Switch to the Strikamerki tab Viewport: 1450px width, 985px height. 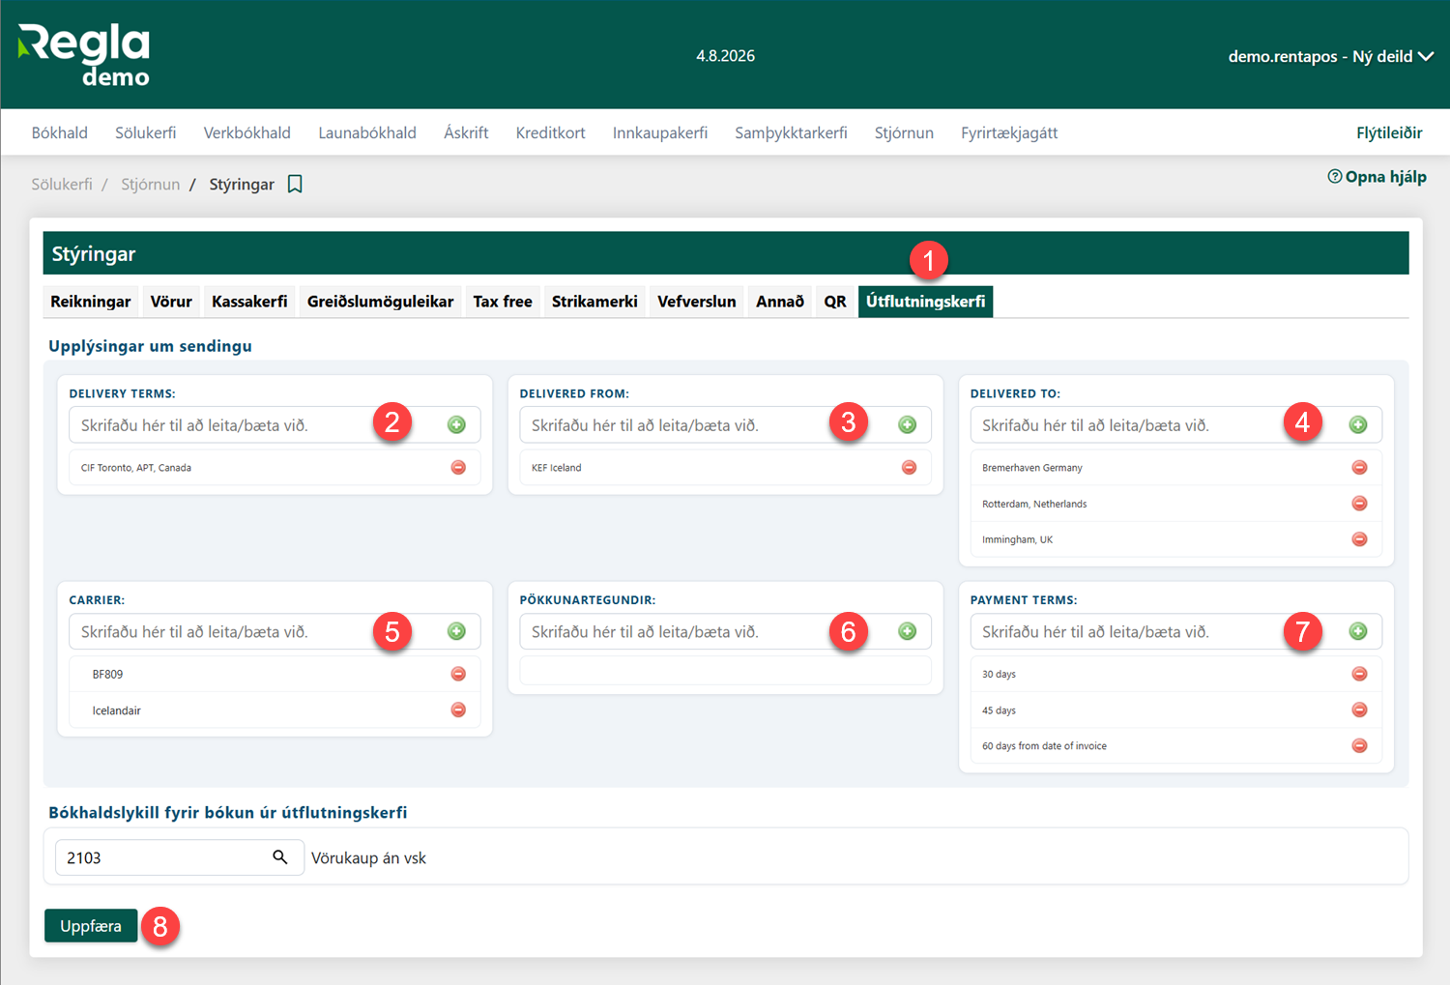[x=594, y=302]
